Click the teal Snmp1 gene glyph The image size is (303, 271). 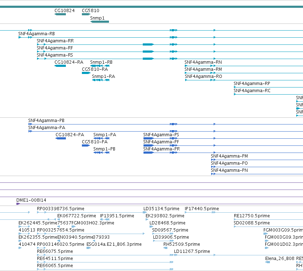click(100, 22)
